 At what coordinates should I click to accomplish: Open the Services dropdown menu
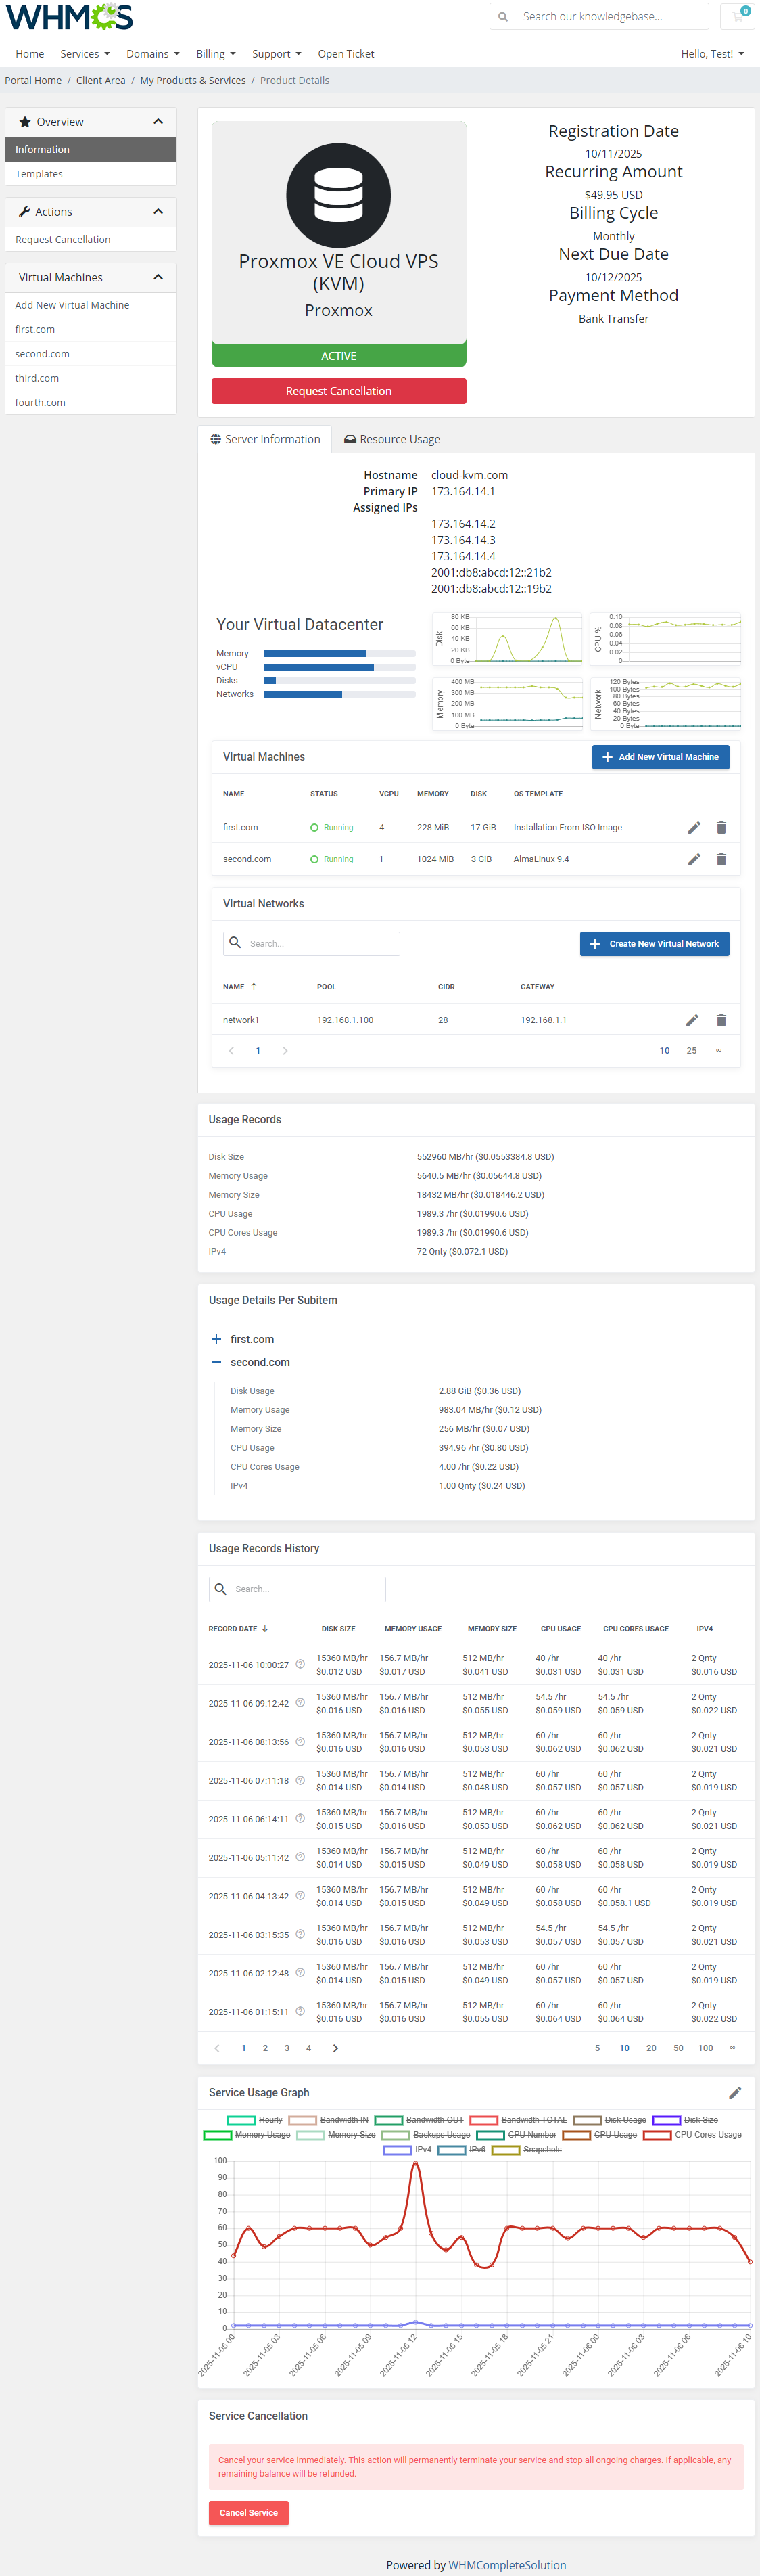tap(85, 54)
